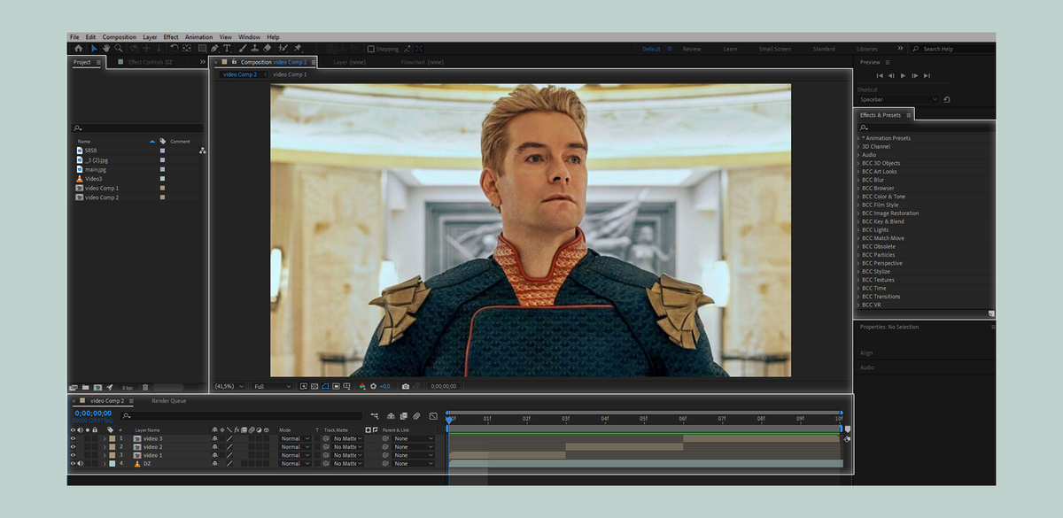Open the channel color display icon

click(x=362, y=386)
